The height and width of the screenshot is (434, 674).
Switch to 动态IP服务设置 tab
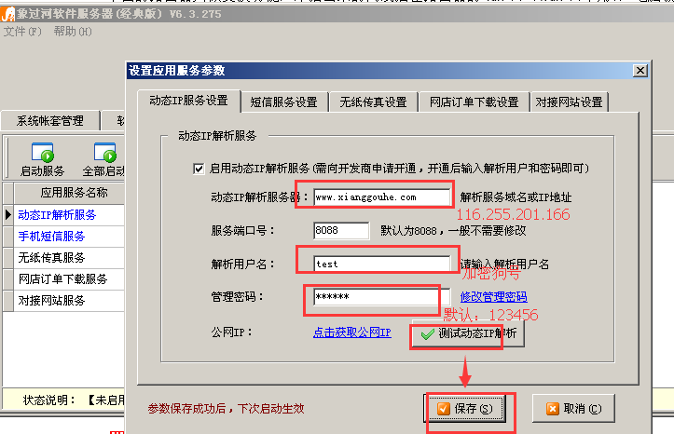pos(188,101)
